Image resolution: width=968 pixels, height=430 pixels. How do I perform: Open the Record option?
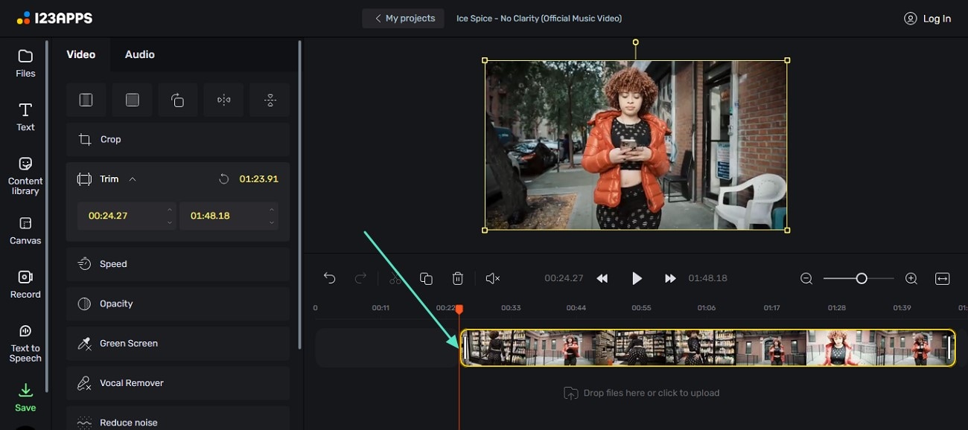tap(25, 284)
